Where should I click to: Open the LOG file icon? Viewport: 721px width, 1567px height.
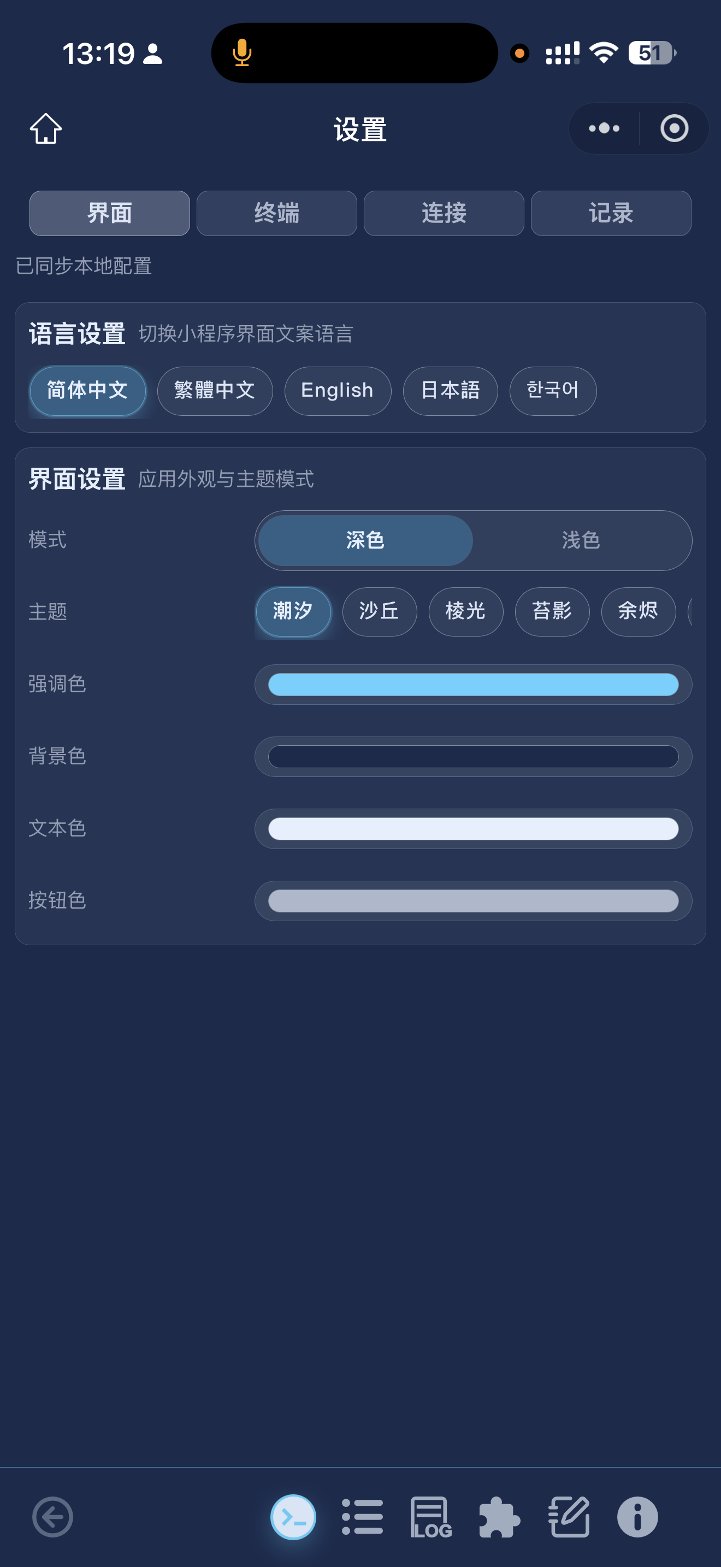pos(430,1517)
